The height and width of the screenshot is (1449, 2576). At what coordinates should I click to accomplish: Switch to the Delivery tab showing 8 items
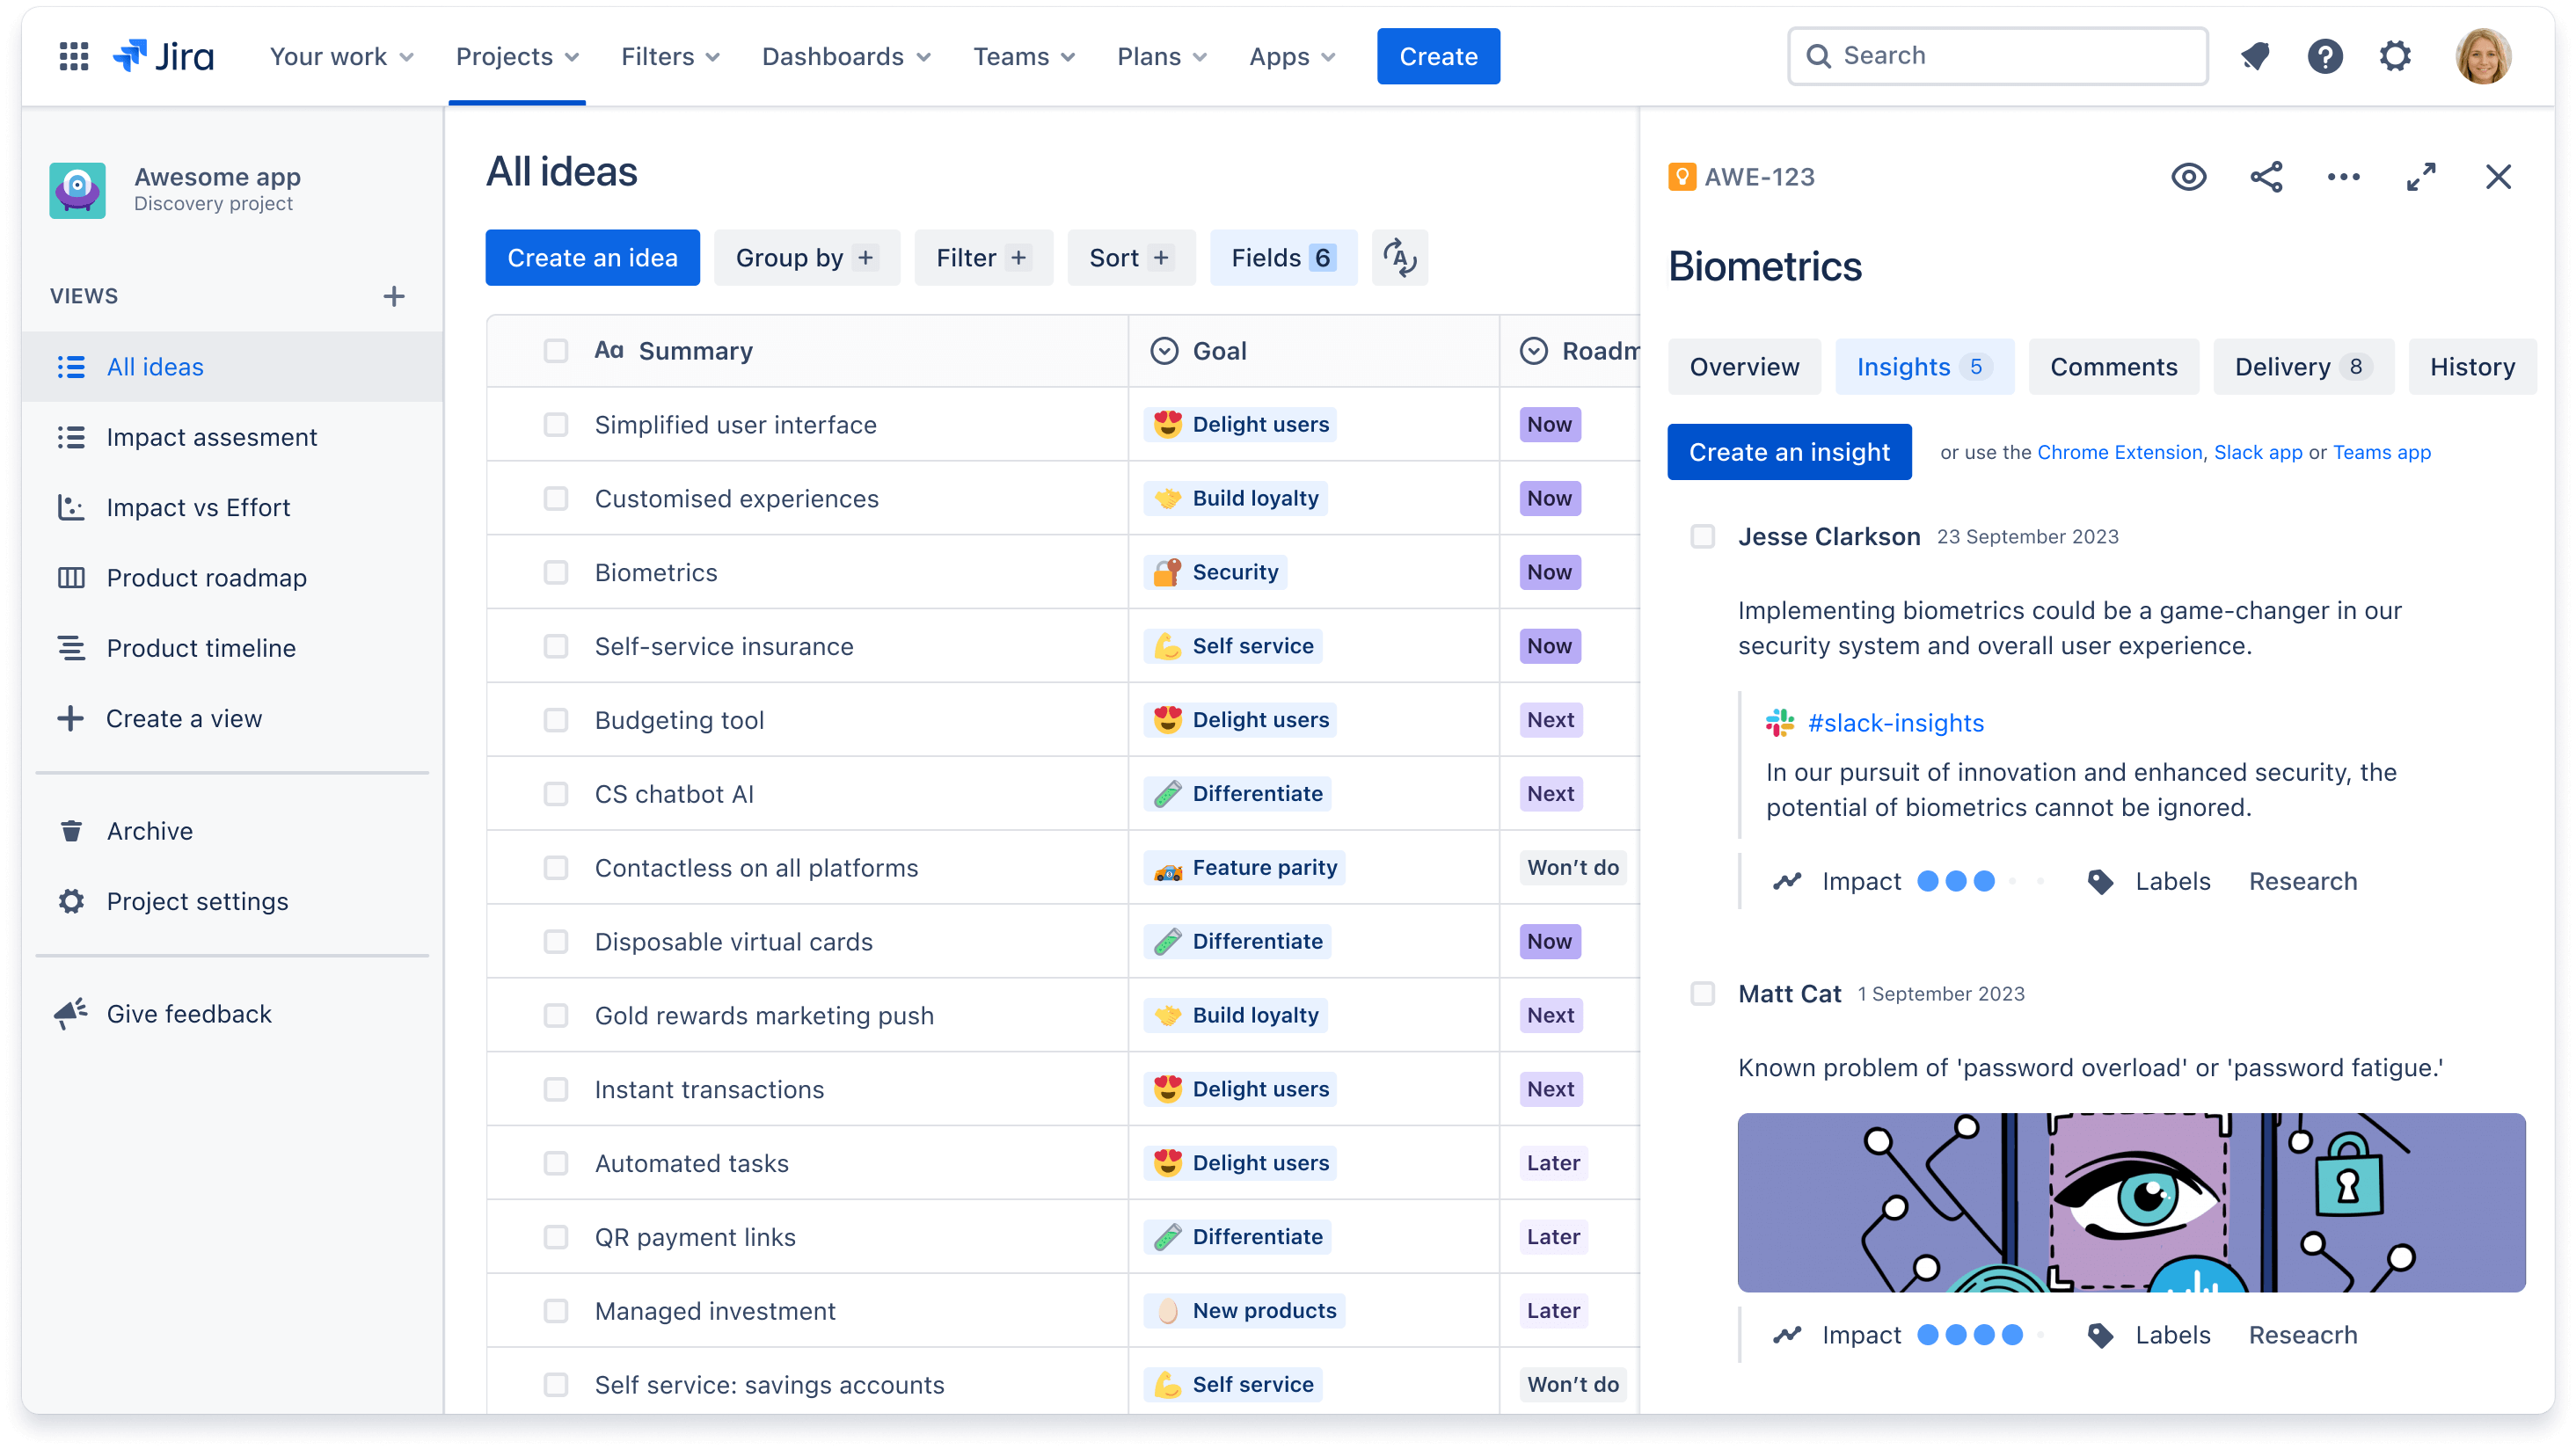[2298, 367]
